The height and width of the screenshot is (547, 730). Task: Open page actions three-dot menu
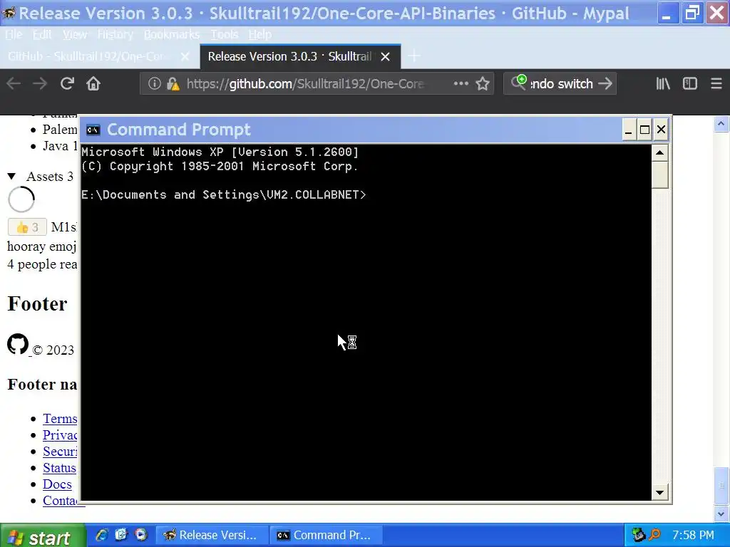pyautogui.click(x=461, y=84)
